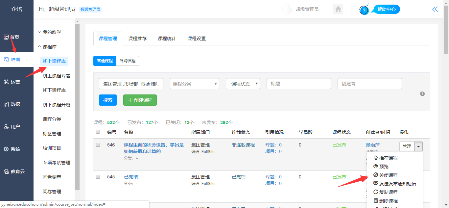Viewport: 449px width, 208px height.
Task: Open the 数据 chart sidebar icon
Action: click(x=6, y=104)
